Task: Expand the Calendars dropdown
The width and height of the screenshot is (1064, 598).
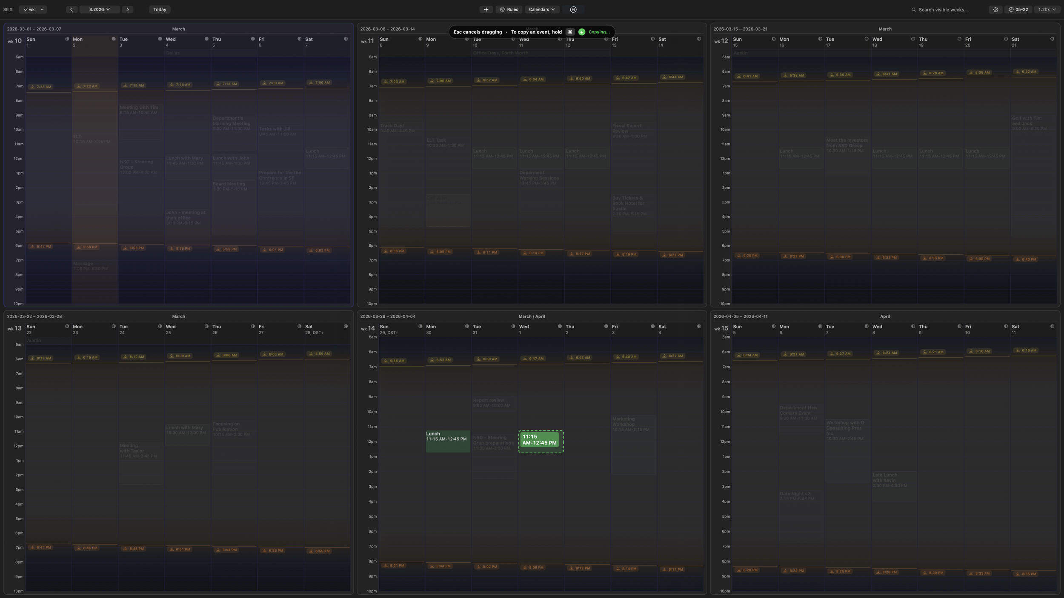Action: tap(542, 9)
